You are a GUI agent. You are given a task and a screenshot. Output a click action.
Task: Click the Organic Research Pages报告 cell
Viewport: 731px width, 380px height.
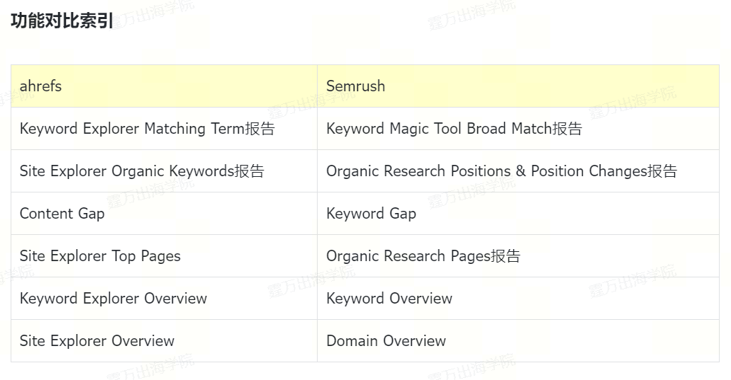tap(423, 256)
